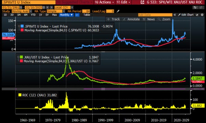Select the 1Y time range
The height and width of the screenshot is (123, 206).
click(40, 15)
